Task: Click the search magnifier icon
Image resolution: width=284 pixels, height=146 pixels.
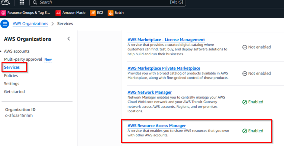Action: [x=35, y=2]
